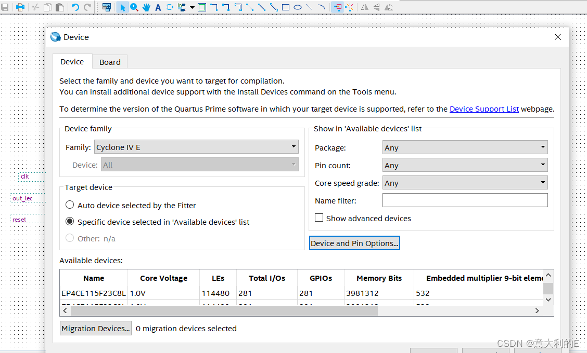This screenshot has width=587, height=353.
Task: Enable Show advanced devices checkbox
Action: point(319,218)
